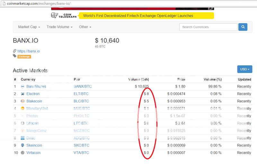Click the 45 BTC subtotal text
Viewport: 257px width, 164px height.
click(x=100, y=46)
